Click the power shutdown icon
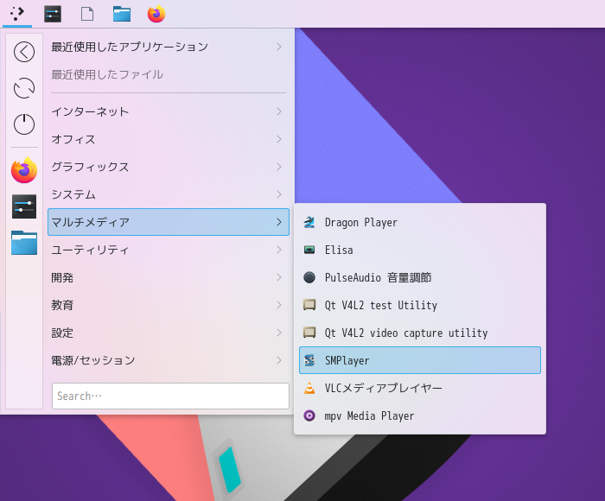Screen dimensions: 605x501 pos(24,124)
